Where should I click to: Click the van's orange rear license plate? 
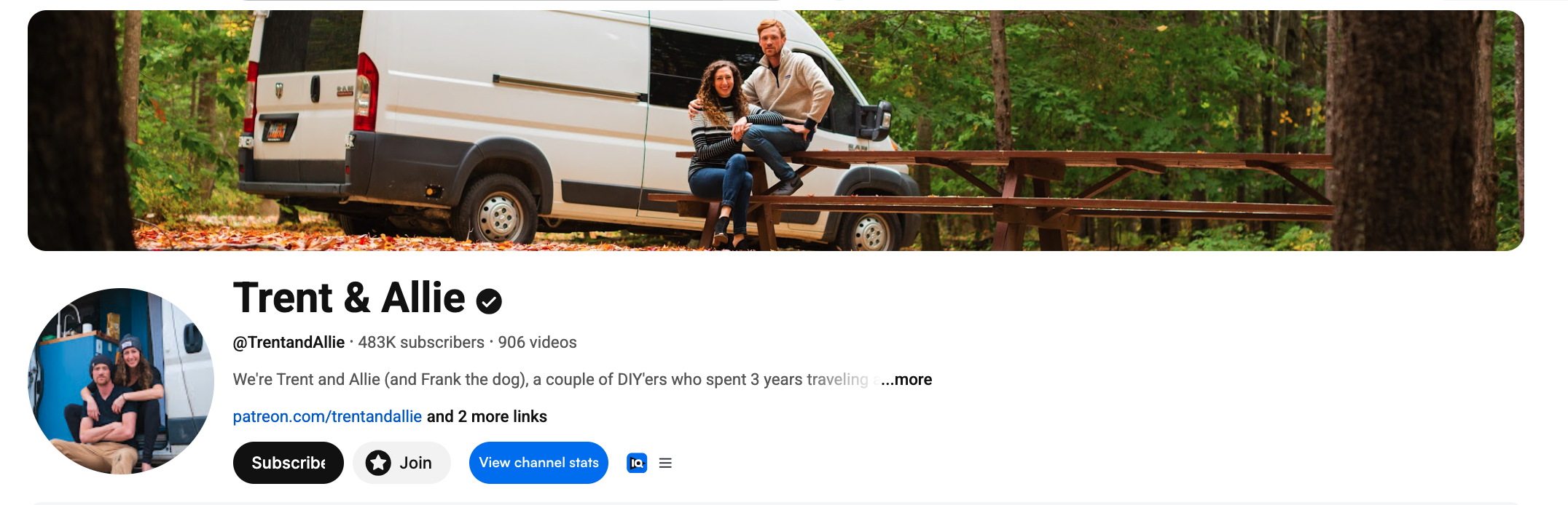[276, 131]
